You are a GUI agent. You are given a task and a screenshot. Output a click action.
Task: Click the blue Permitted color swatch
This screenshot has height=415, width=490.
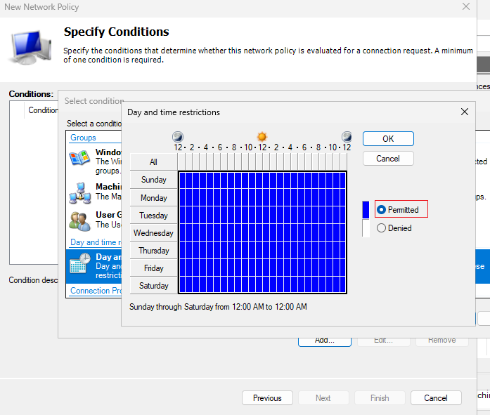pyautogui.click(x=366, y=210)
